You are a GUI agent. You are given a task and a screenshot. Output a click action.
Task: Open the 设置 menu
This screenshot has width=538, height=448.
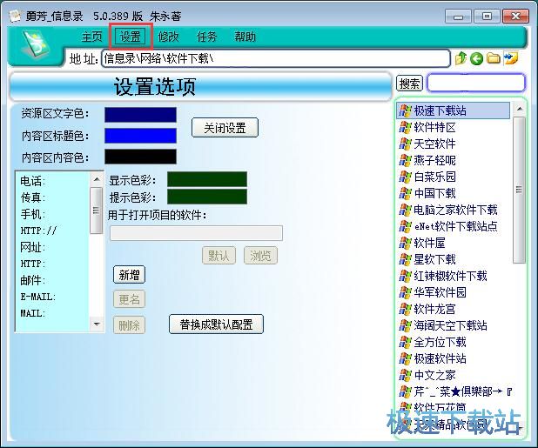[130, 37]
